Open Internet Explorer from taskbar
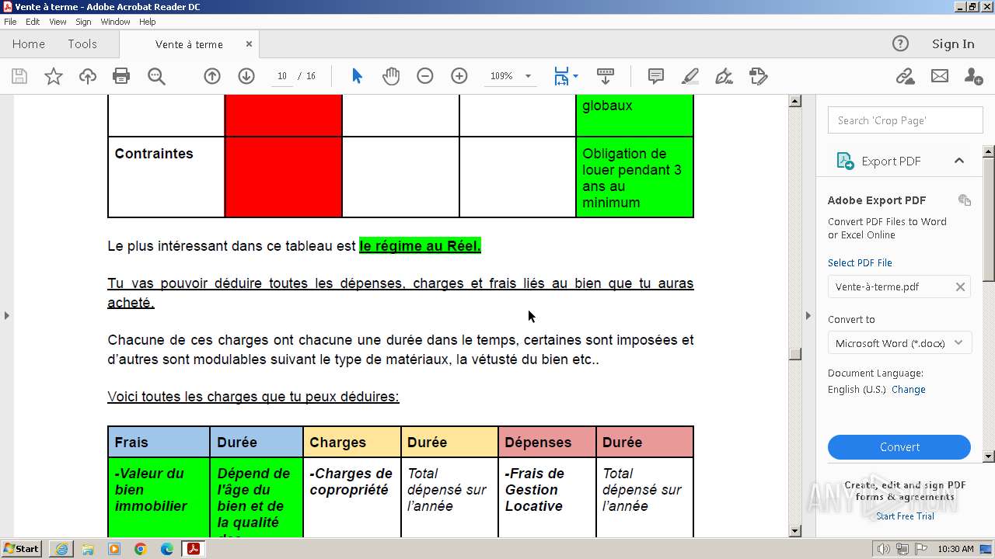This screenshot has height=559, width=995. point(61,549)
